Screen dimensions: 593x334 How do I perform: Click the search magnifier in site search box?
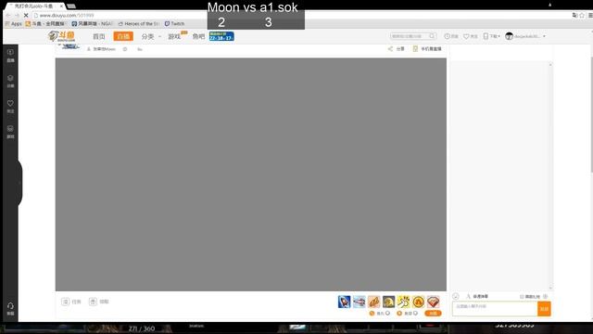[x=432, y=36]
